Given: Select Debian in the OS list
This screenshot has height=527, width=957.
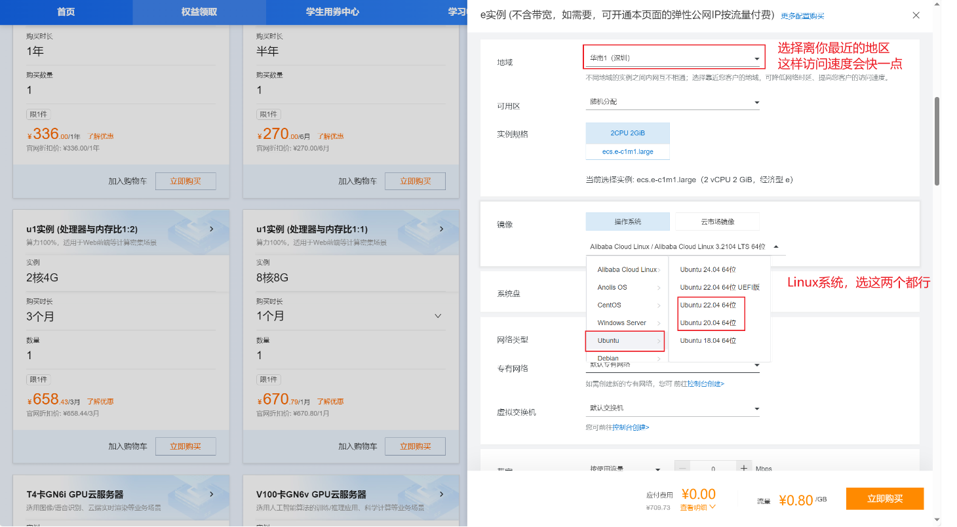Looking at the screenshot, I should coord(628,358).
